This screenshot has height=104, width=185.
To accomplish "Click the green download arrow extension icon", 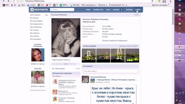I will click(159, 1).
